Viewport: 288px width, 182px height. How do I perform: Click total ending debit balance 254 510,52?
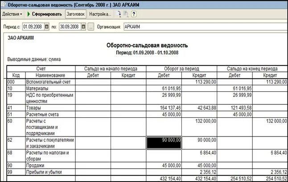[235, 178]
